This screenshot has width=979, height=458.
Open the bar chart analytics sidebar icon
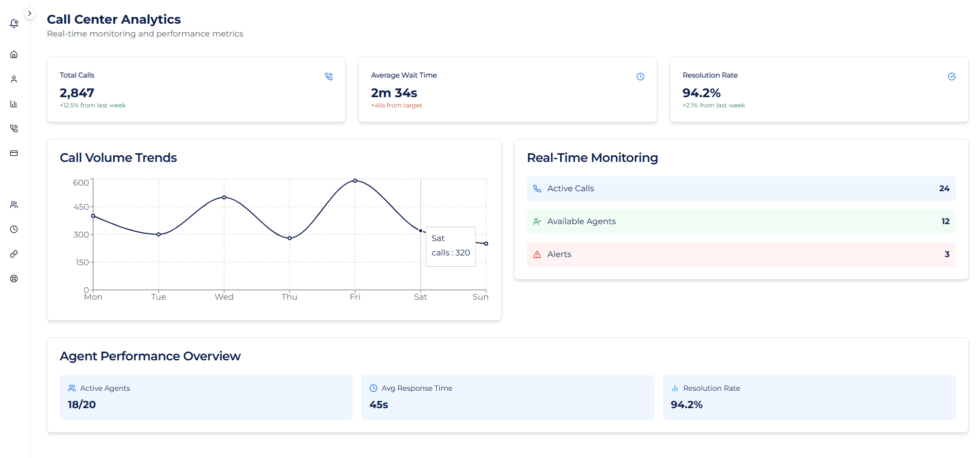pyautogui.click(x=14, y=104)
